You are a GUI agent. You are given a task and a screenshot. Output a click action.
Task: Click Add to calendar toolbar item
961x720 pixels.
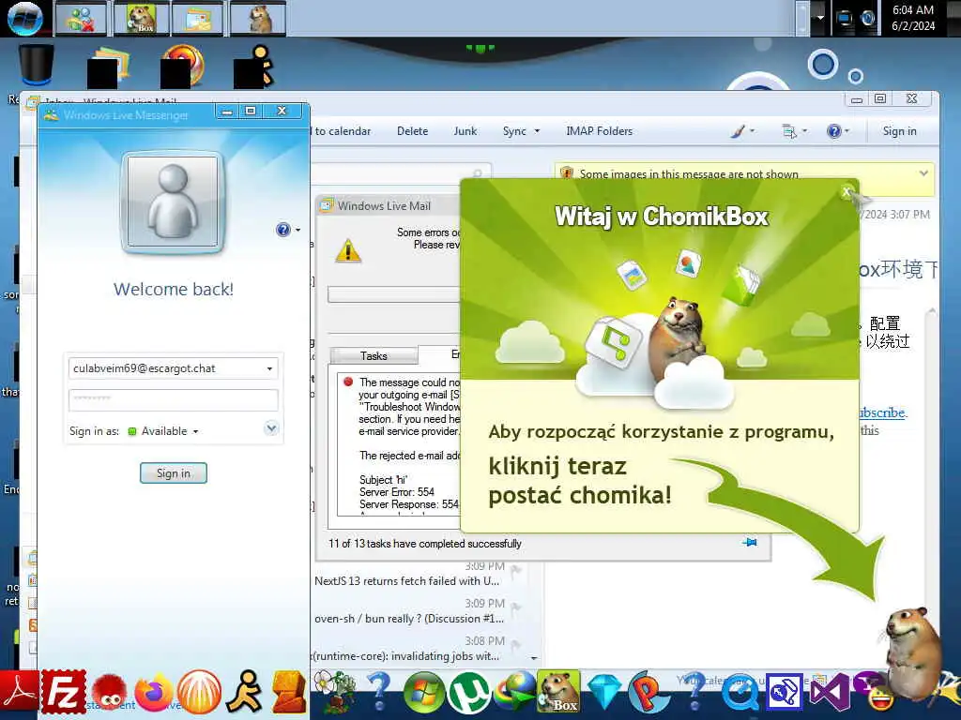click(342, 131)
